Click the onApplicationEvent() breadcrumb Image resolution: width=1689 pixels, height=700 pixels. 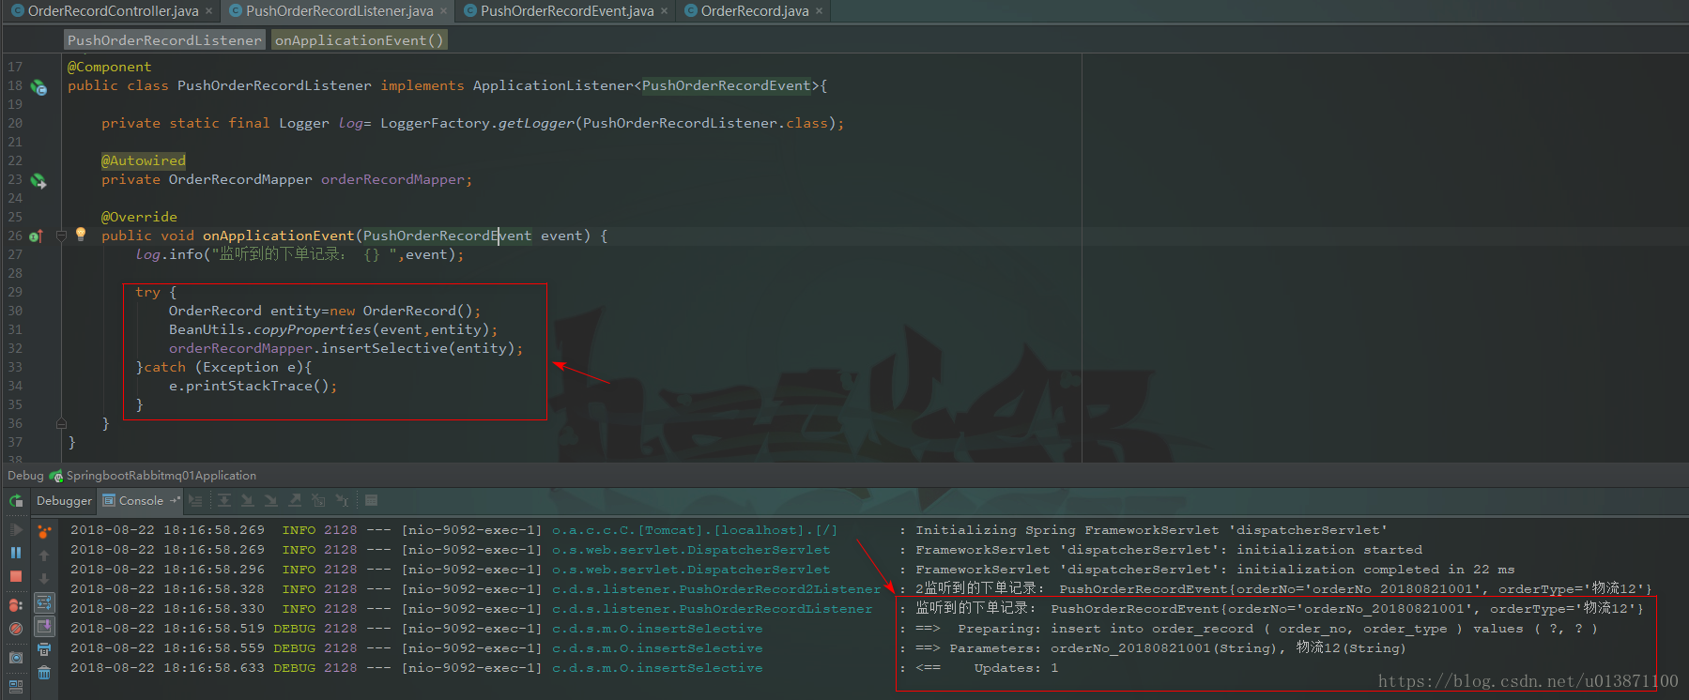[x=359, y=40]
